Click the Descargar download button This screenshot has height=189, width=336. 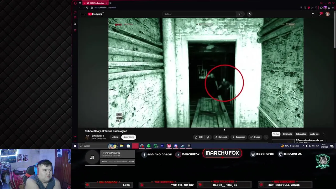(239, 137)
